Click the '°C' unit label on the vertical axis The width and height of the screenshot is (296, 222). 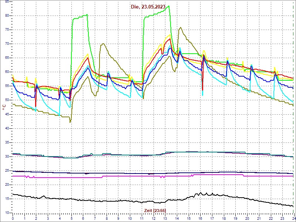tap(4, 107)
